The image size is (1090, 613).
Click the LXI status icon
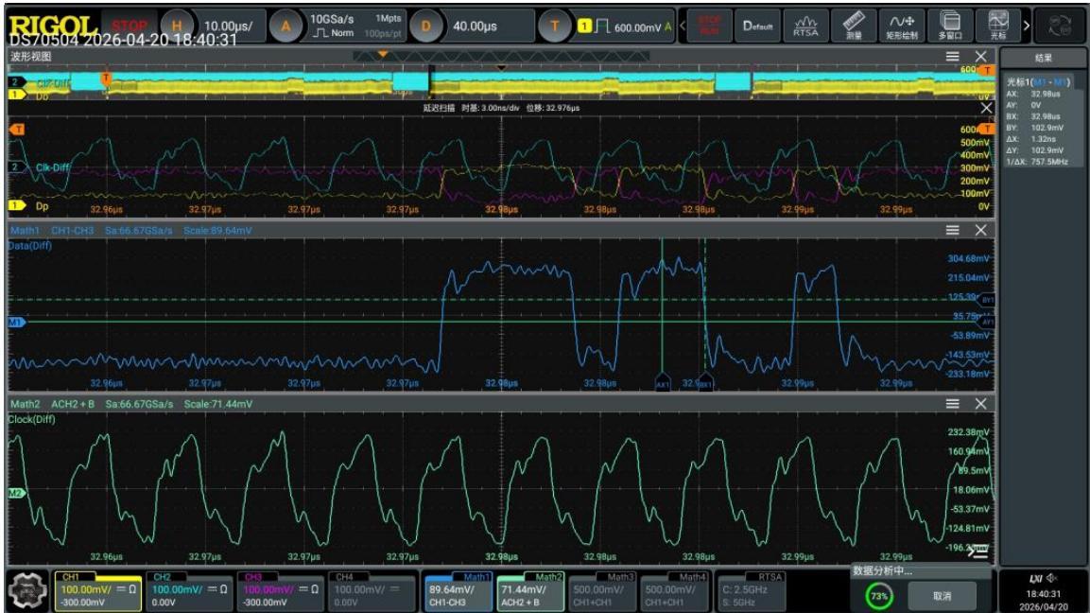coord(1035,577)
